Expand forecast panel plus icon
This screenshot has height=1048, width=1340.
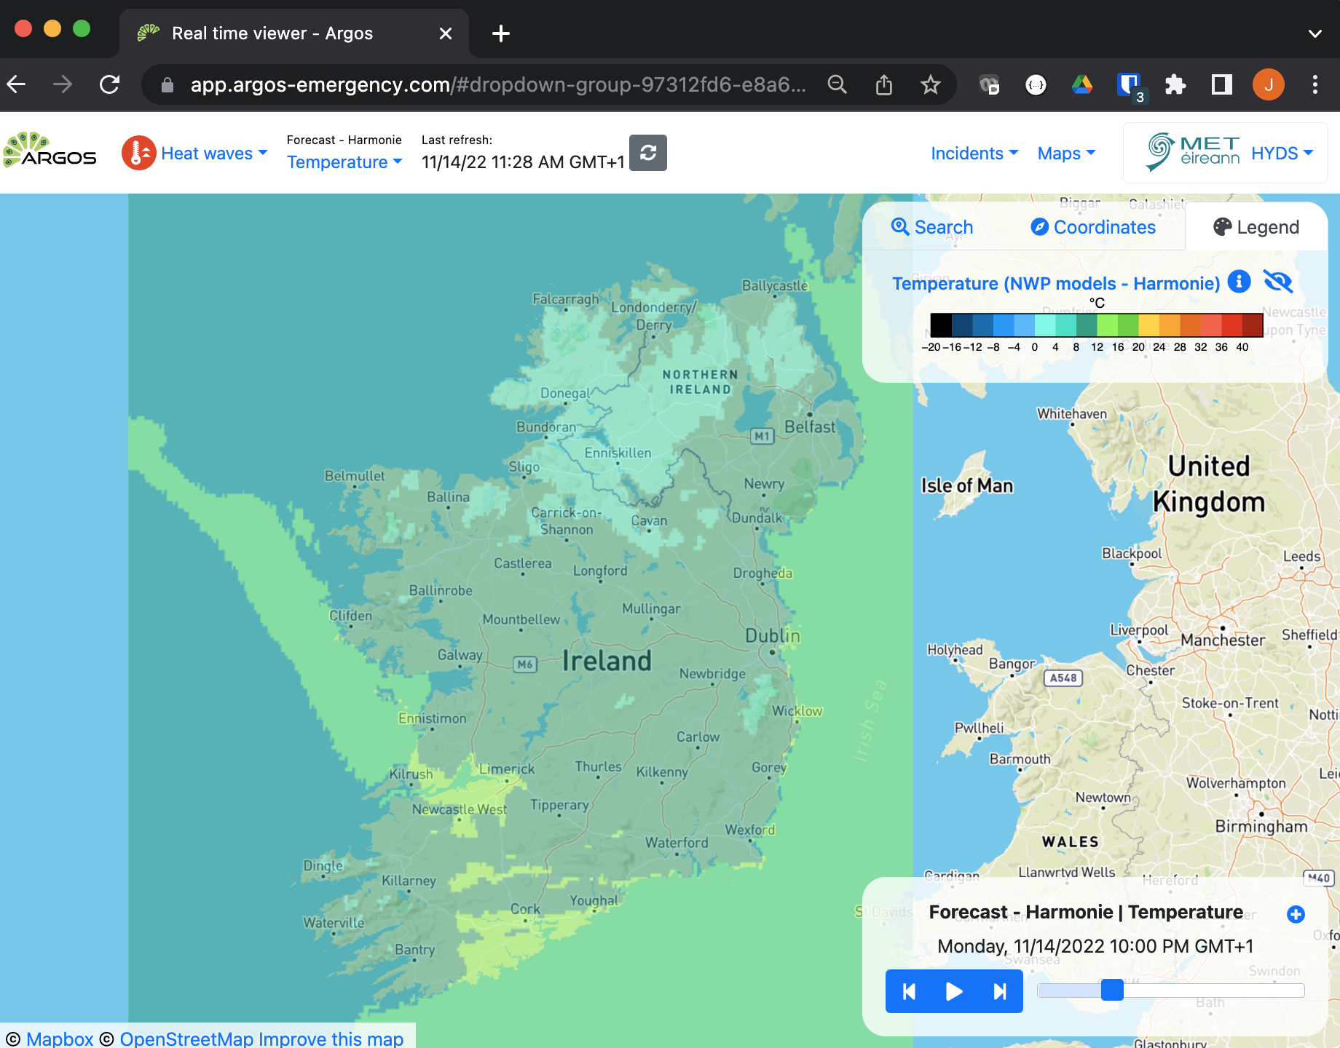click(x=1296, y=914)
